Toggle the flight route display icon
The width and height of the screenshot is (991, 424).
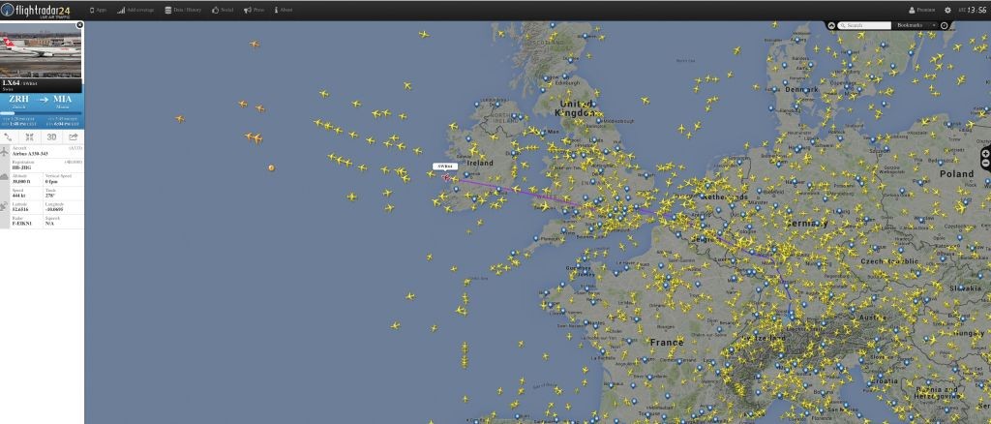[x=8, y=137]
